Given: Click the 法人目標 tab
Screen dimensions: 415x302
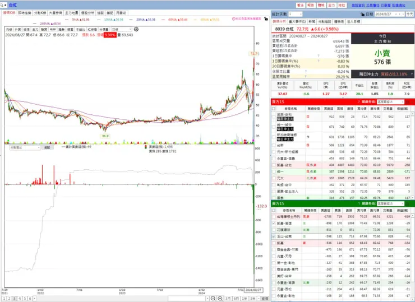Looking at the screenshot, I should 353,21.
